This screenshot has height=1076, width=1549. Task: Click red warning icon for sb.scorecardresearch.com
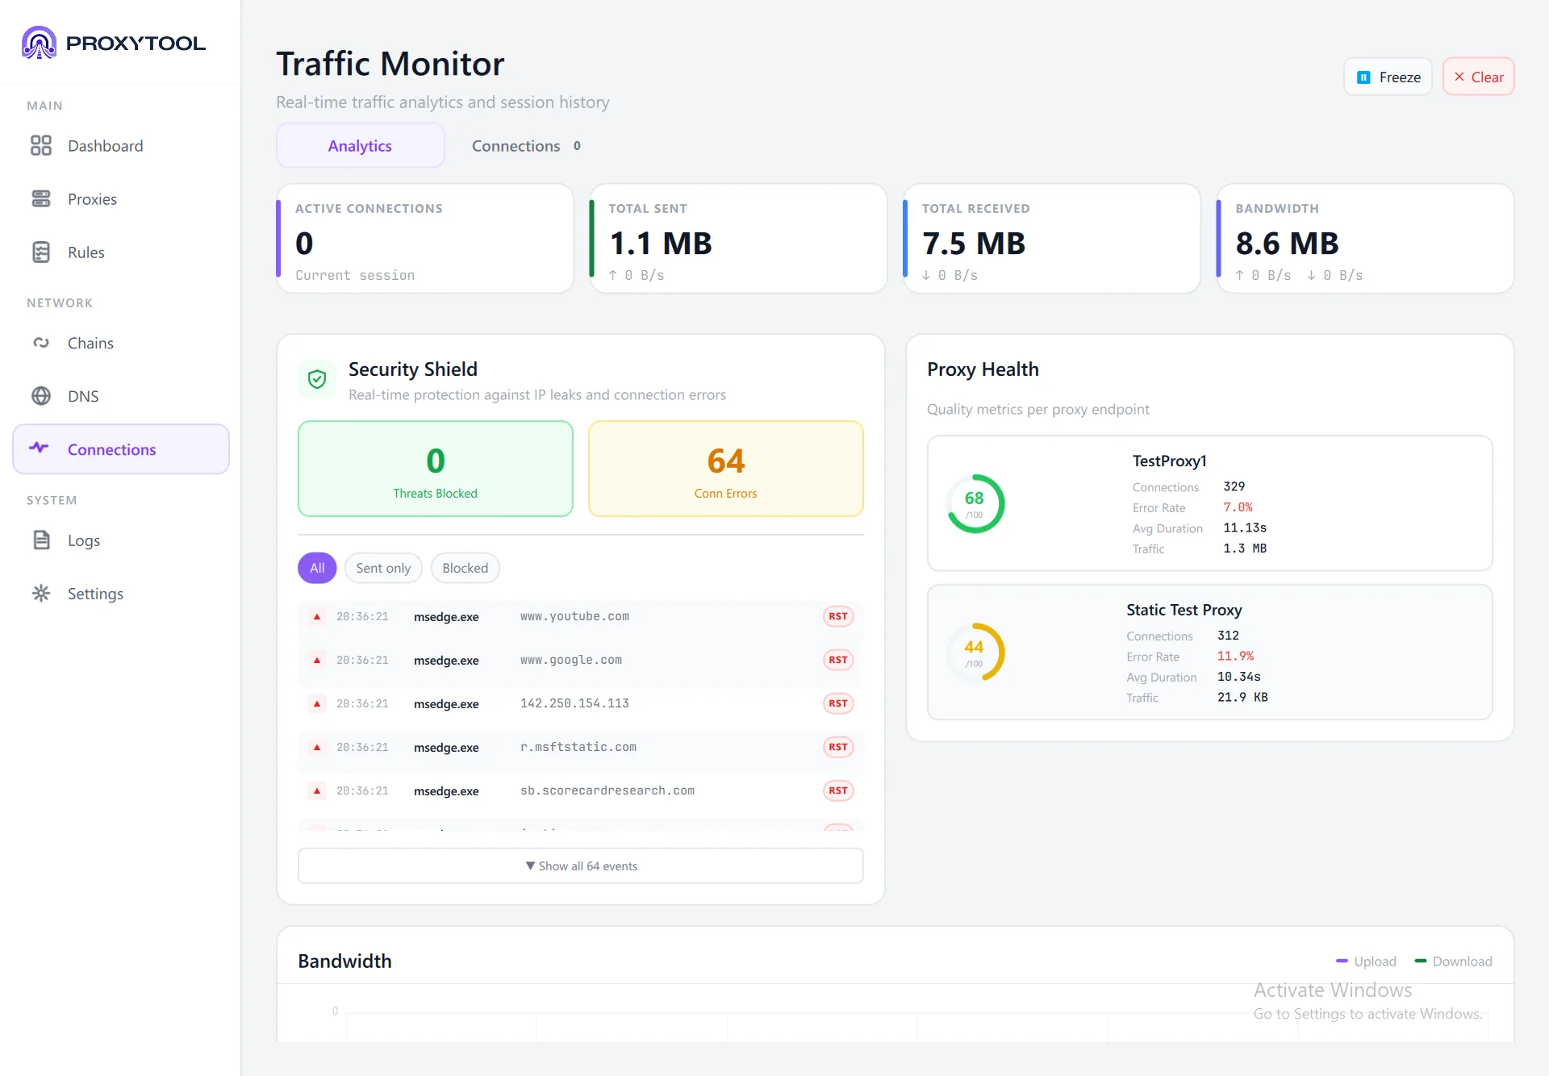317,790
